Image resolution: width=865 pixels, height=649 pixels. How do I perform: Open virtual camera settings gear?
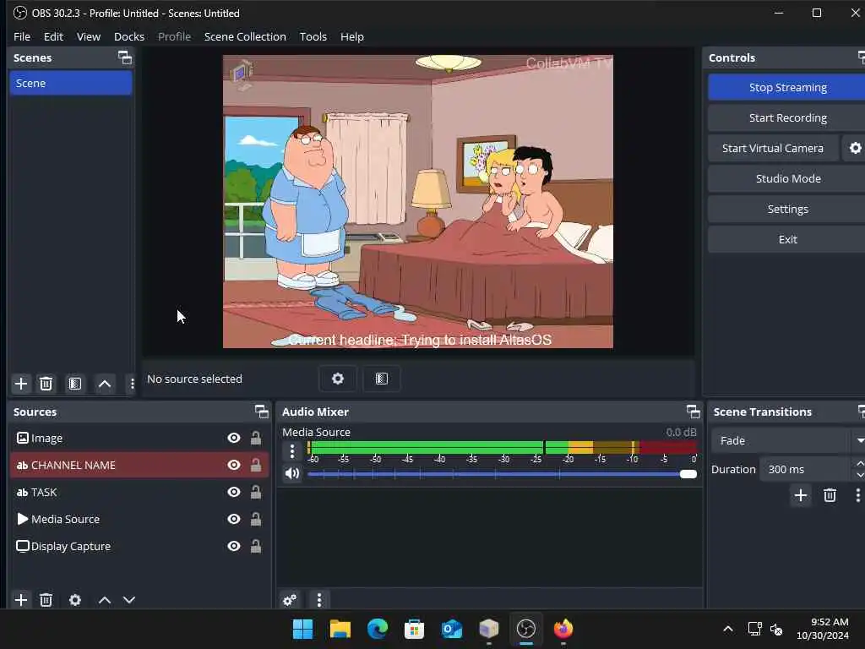[855, 148]
